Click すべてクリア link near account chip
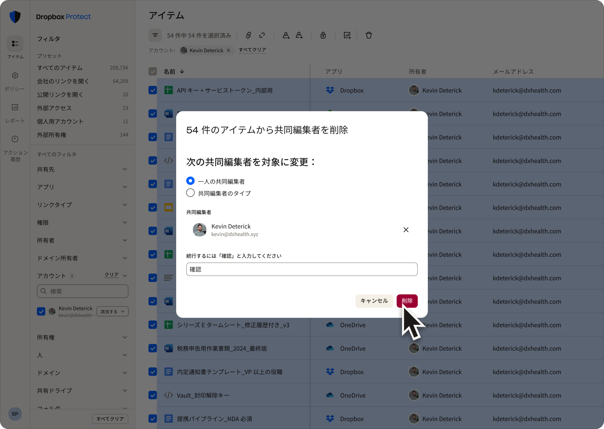Image resolution: width=604 pixels, height=429 pixels. (x=252, y=50)
